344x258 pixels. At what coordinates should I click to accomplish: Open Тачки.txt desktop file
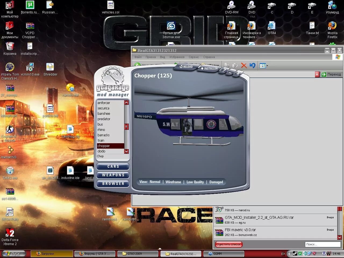[x=312, y=28]
